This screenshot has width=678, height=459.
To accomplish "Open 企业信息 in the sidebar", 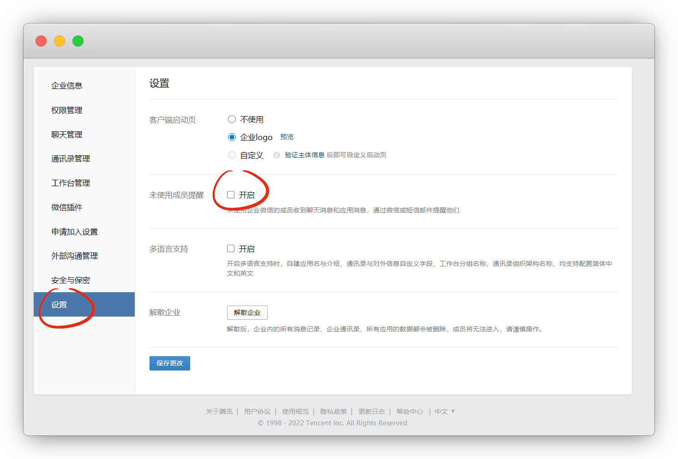I will [x=67, y=86].
